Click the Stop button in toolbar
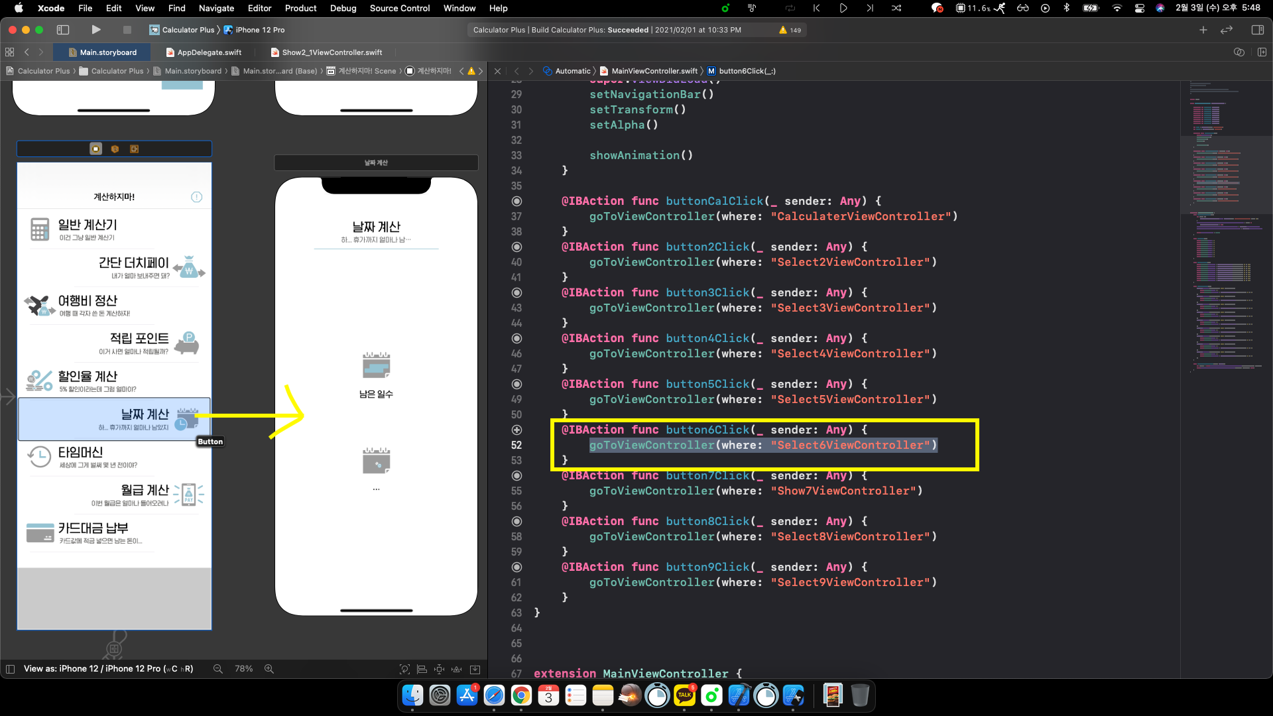This screenshot has width=1273, height=716. [x=127, y=30]
